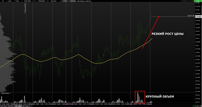Select the active 6C 1 hour tab
This screenshot has width=202, height=107.
18,106
